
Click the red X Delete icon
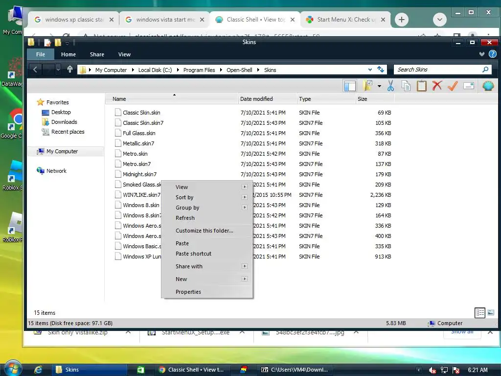click(x=437, y=85)
